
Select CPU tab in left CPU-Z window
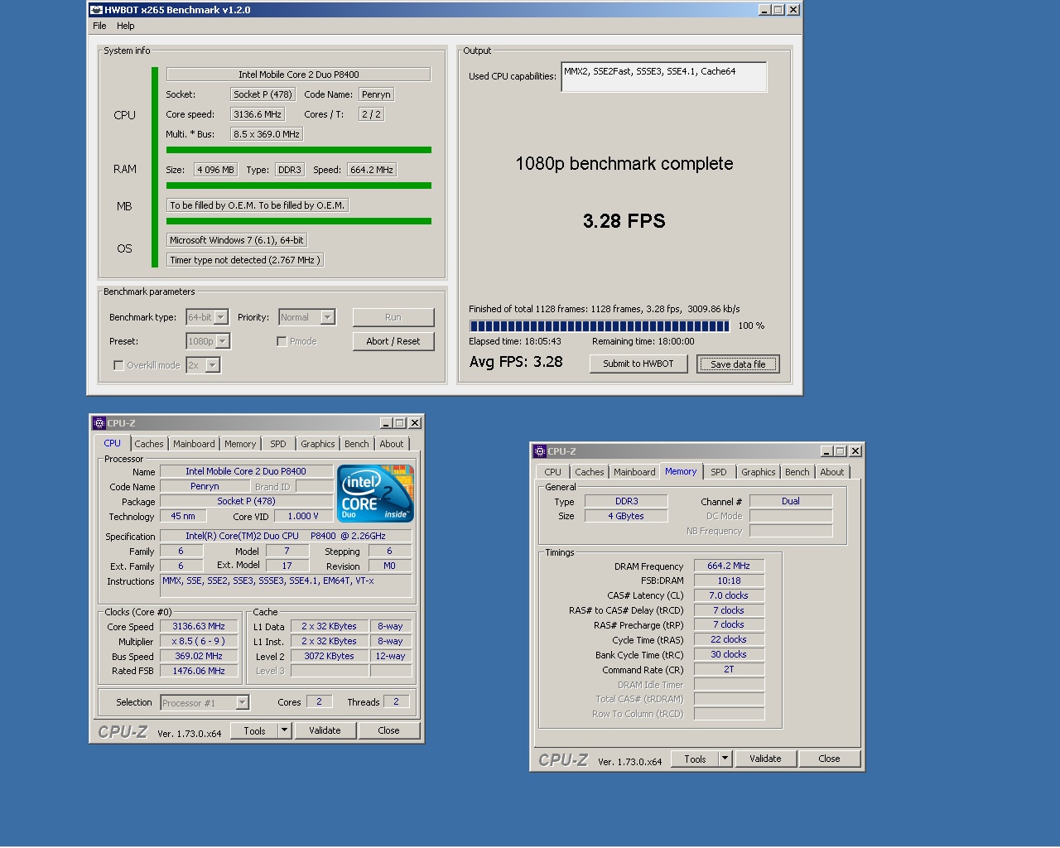pyautogui.click(x=113, y=443)
